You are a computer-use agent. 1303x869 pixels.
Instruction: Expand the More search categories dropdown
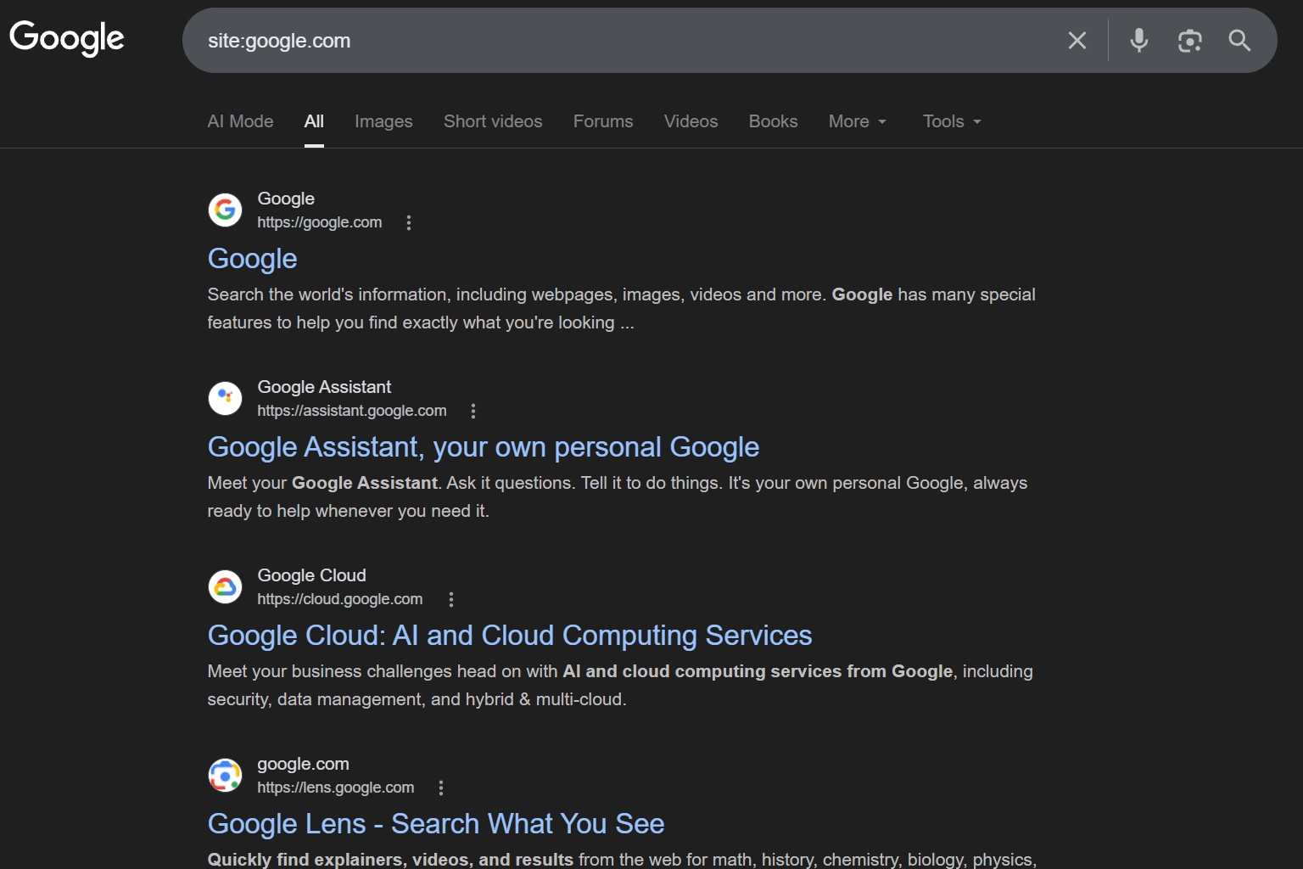857,121
